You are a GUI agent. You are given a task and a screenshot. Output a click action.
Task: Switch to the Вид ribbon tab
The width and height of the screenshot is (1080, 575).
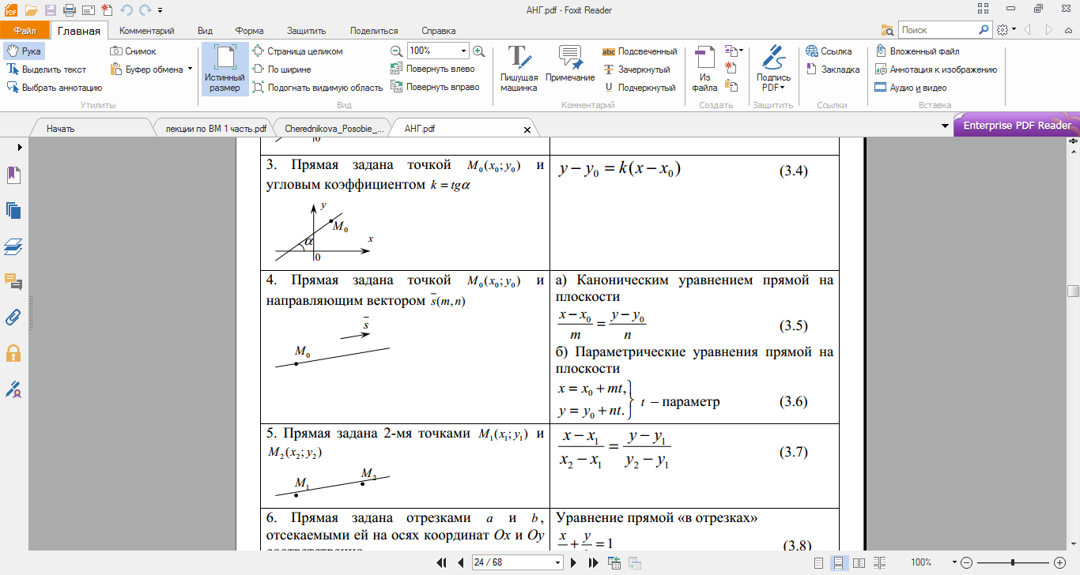(x=205, y=31)
